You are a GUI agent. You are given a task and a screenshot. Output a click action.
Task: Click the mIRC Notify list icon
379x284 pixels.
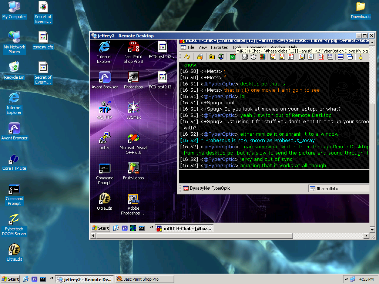point(321,57)
